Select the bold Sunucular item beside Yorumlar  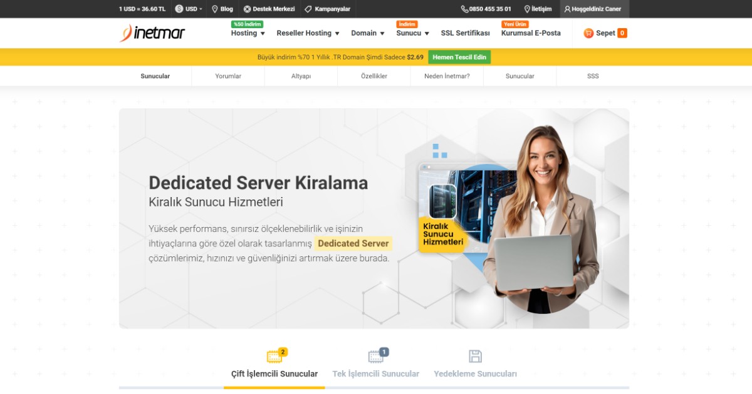155,76
